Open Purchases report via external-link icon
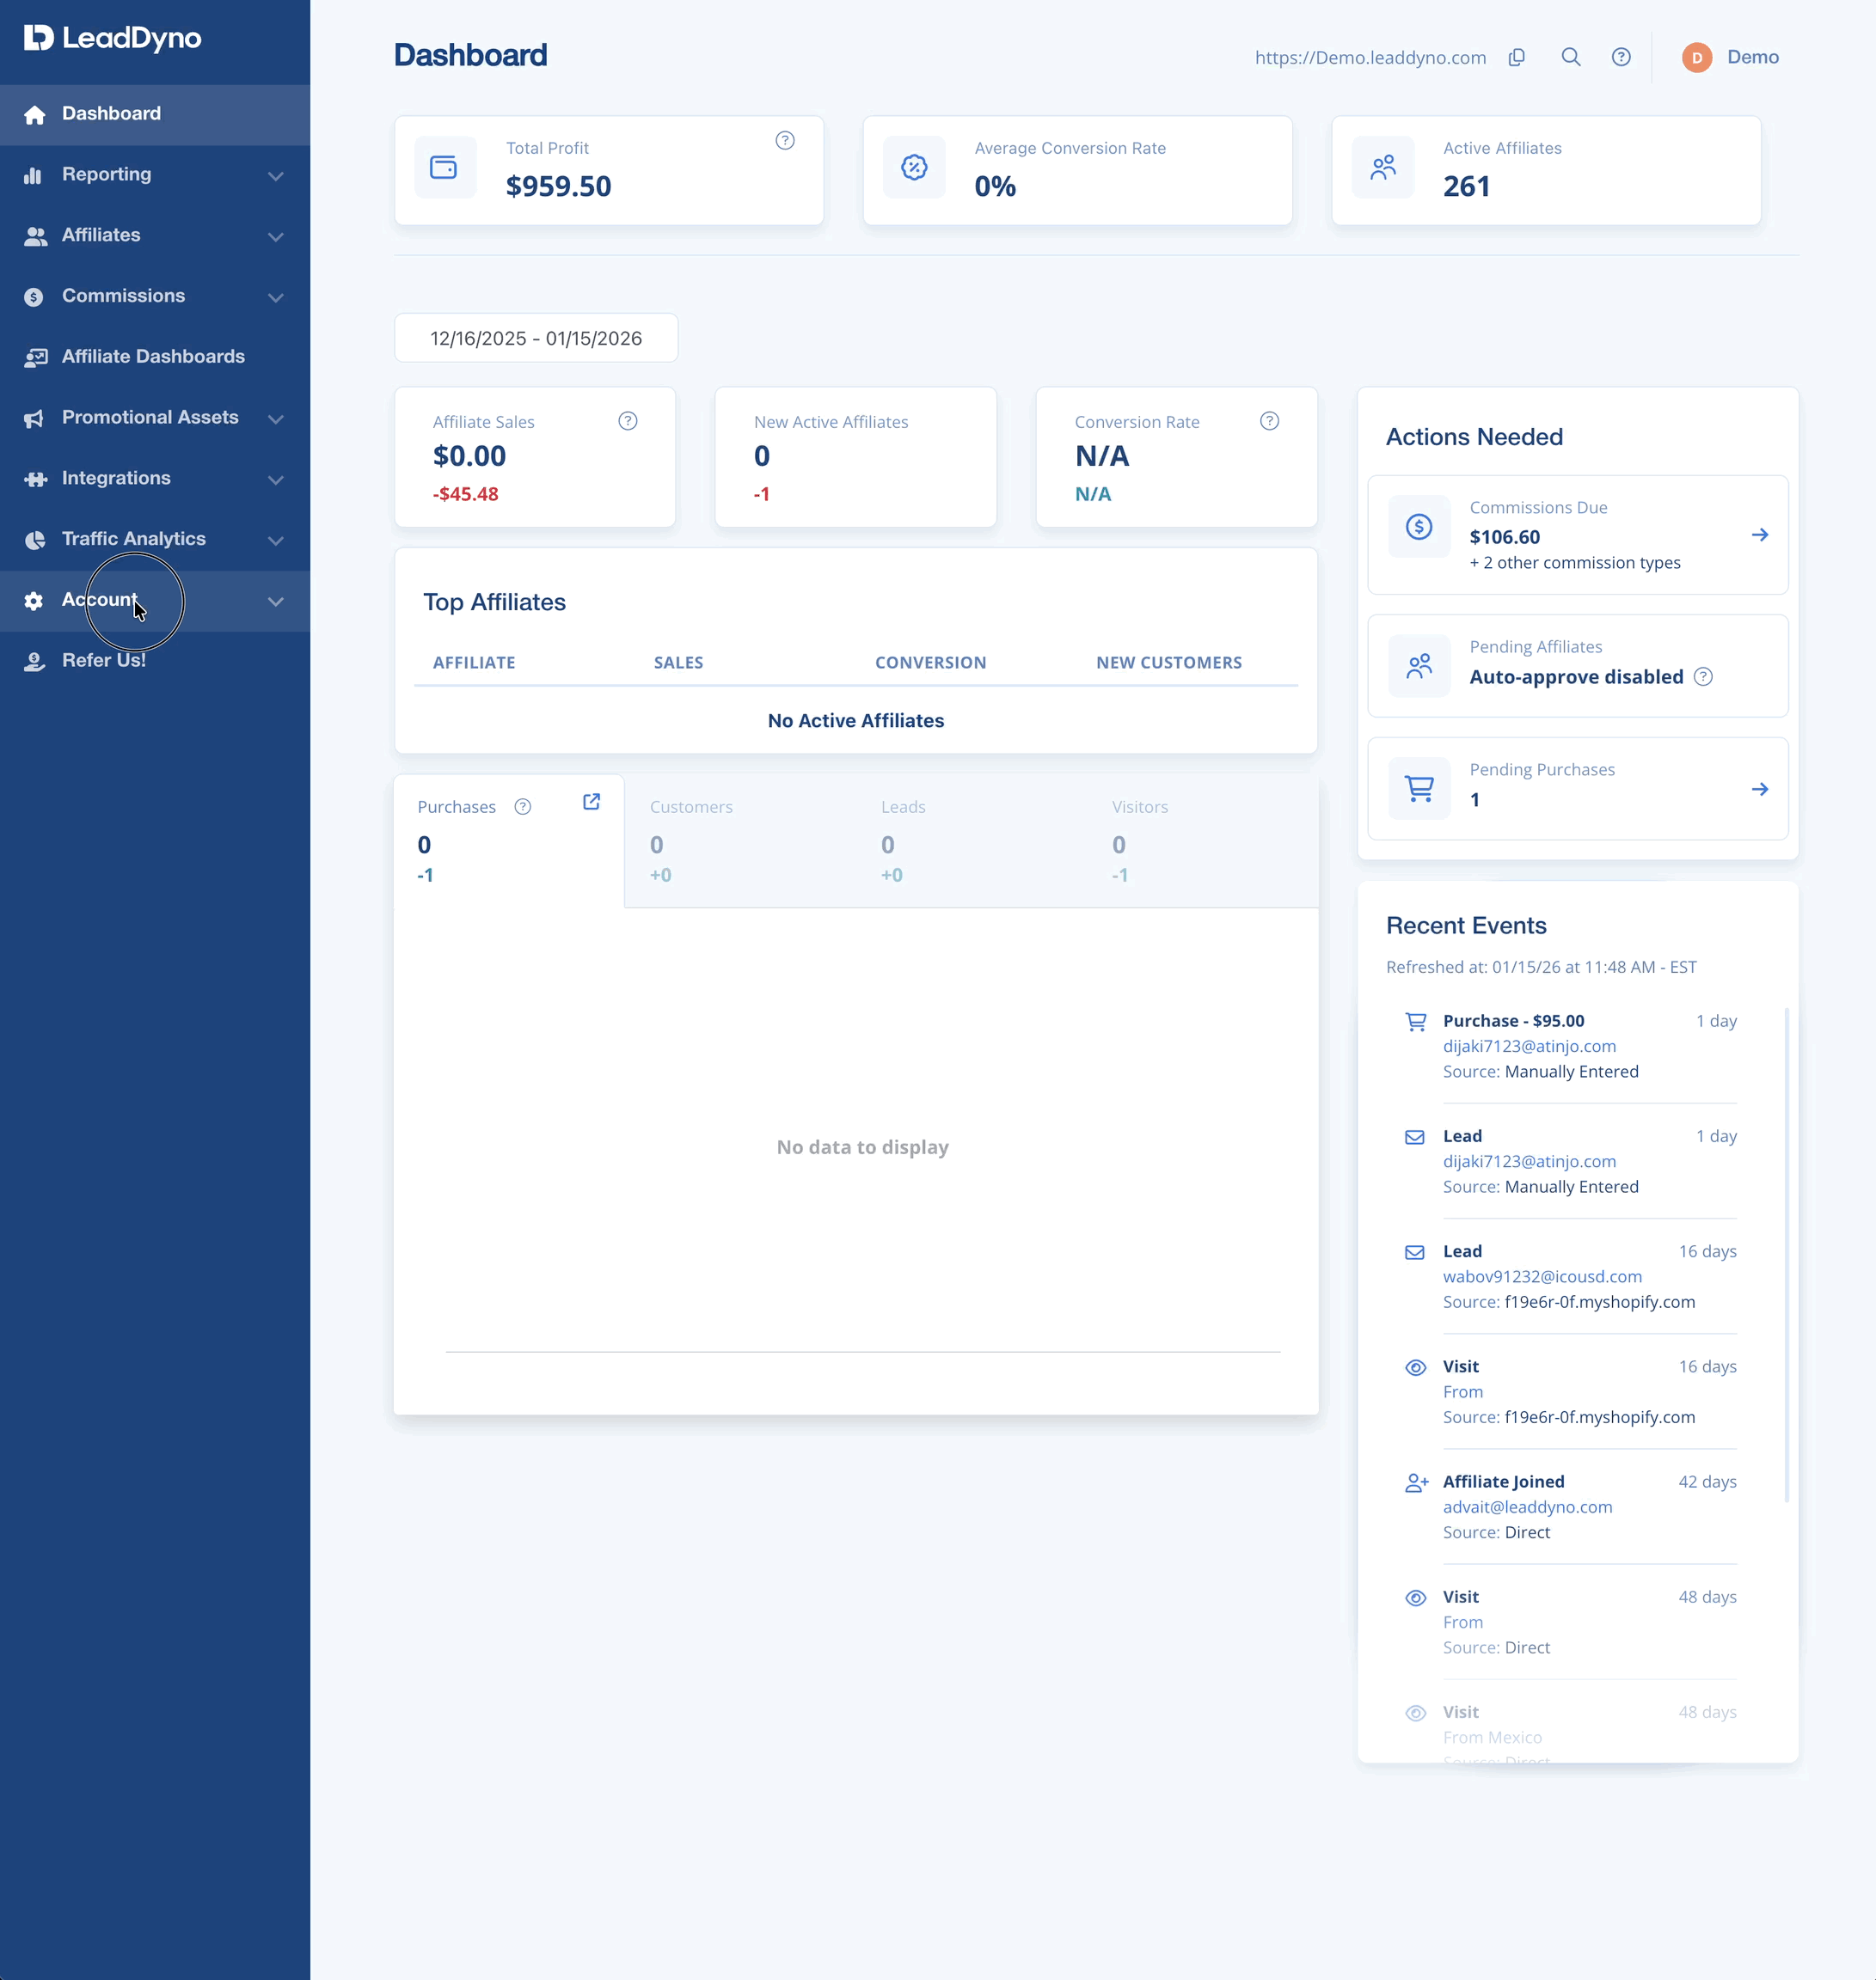 pos(591,802)
